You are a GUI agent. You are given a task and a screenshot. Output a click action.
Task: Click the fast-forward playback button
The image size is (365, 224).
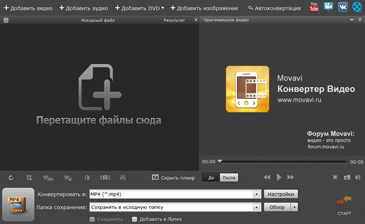(x=291, y=177)
